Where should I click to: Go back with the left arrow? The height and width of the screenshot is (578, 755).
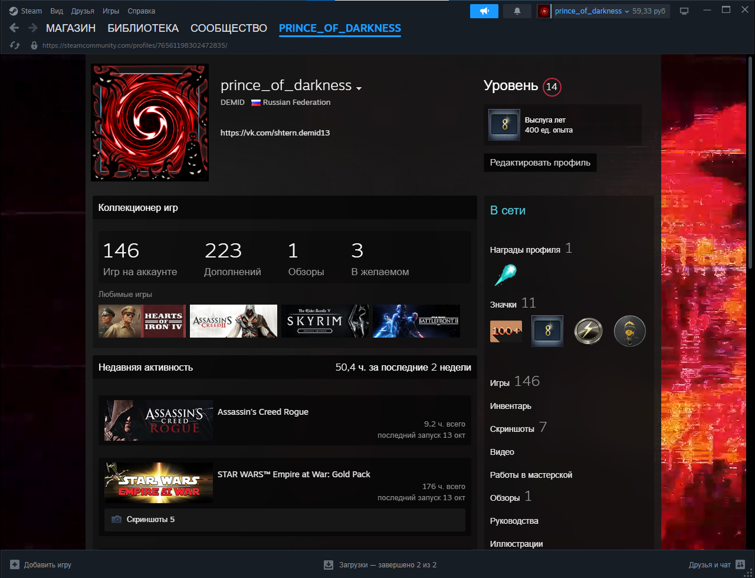click(15, 28)
